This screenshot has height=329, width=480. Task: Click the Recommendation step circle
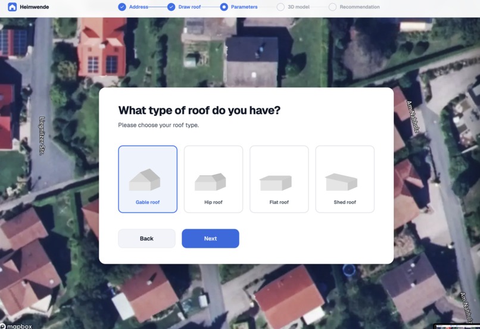(332, 7)
